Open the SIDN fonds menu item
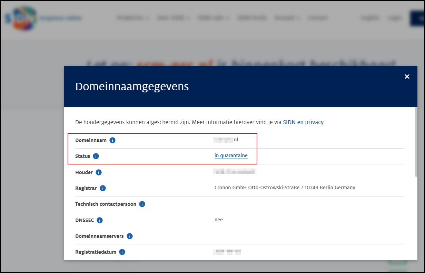425x273 pixels. pos(252,18)
